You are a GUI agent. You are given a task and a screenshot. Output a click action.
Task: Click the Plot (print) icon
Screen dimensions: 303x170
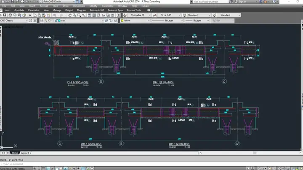(x=10, y=15)
